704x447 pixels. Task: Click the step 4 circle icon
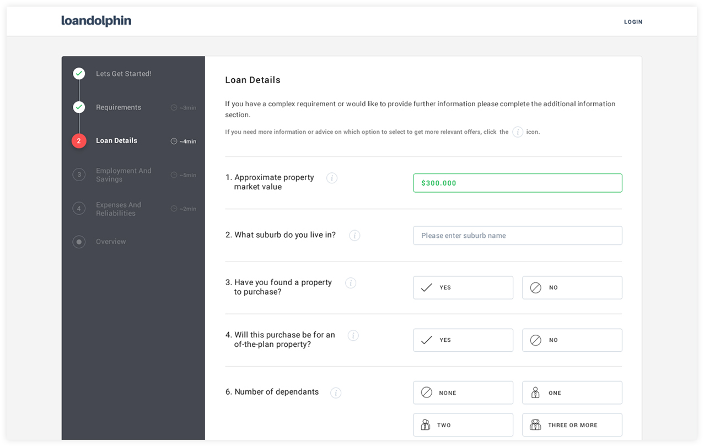click(79, 209)
